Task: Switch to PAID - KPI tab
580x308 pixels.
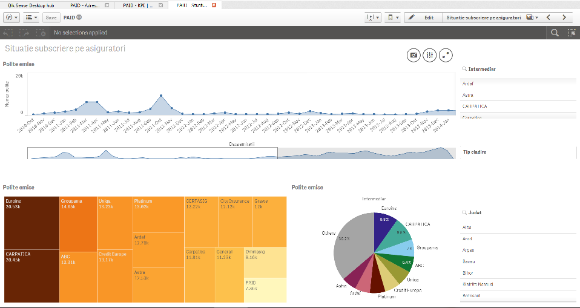Action: 139,5
